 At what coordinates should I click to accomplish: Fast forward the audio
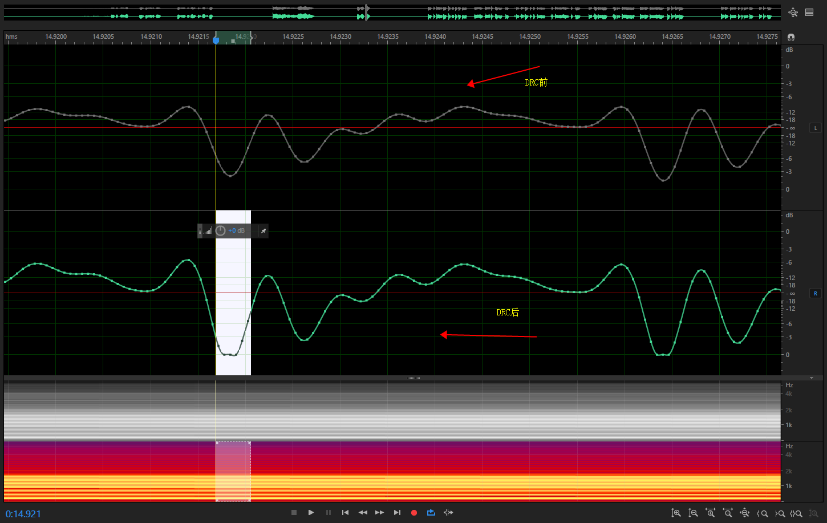380,513
